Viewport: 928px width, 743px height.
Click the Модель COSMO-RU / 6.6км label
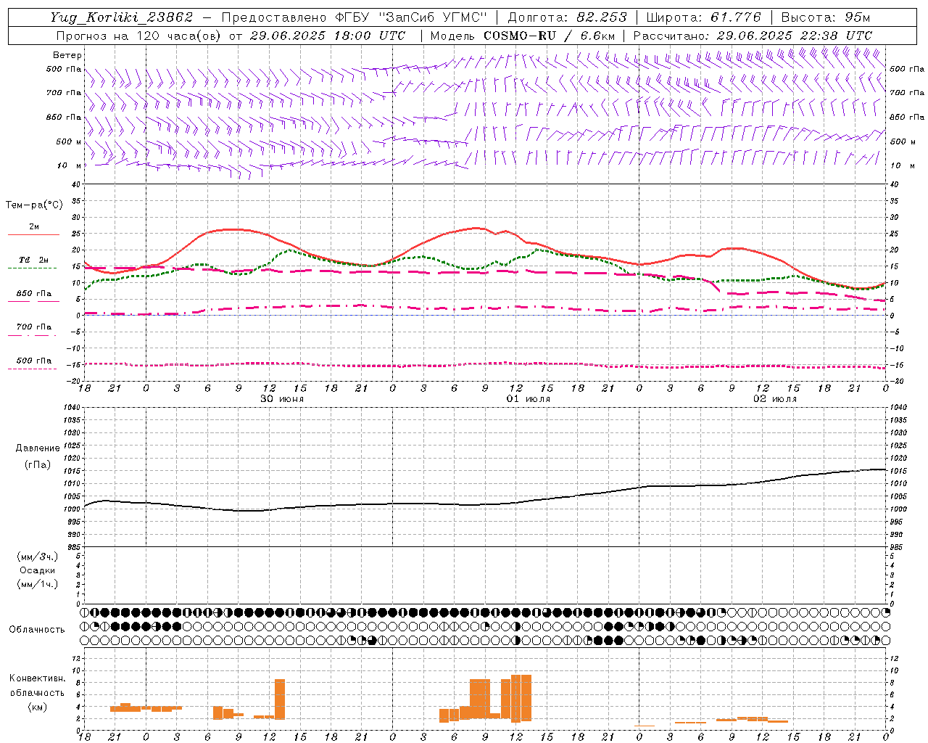(x=523, y=36)
